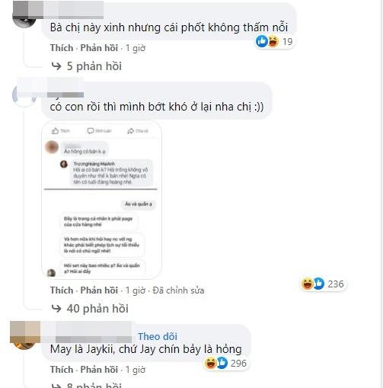Open the attached chat screenshot image
The height and width of the screenshot is (388, 383).
point(101,200)
